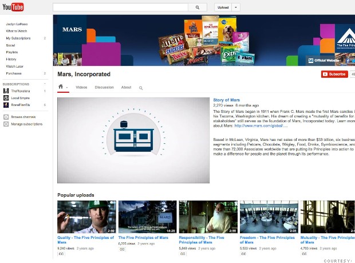
Task: Click the Local Empire channel avatar
Action: 6,98
